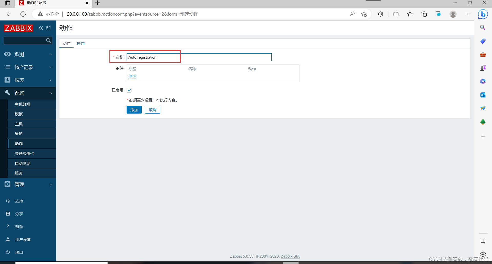Collapse the sidebar with double-chevron icon
Image resolution: width=492 pixels, height=264 pixels.
41,28
